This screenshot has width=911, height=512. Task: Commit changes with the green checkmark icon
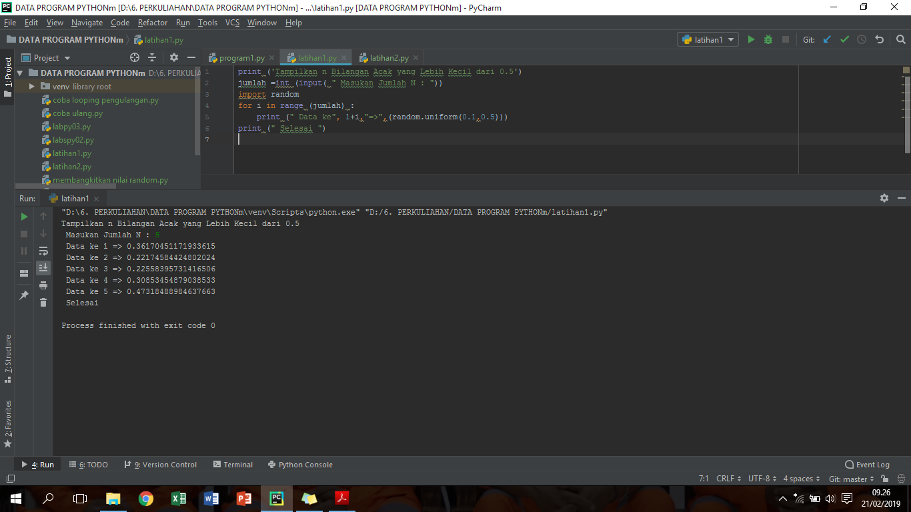coord(845,39)
